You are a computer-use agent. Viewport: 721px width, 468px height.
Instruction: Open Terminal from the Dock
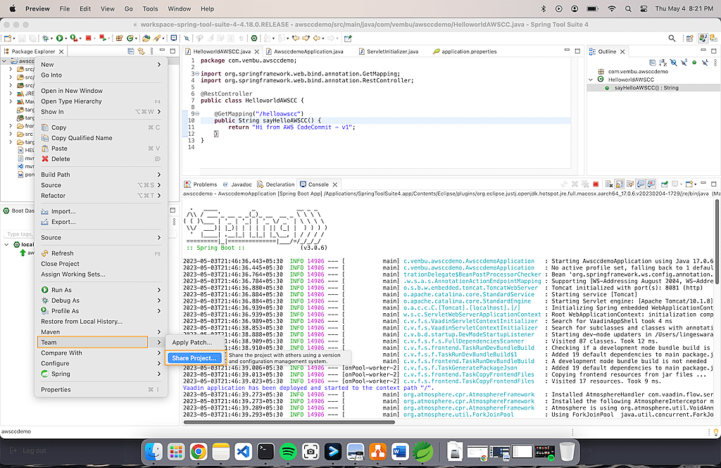(x=265, y=451)
